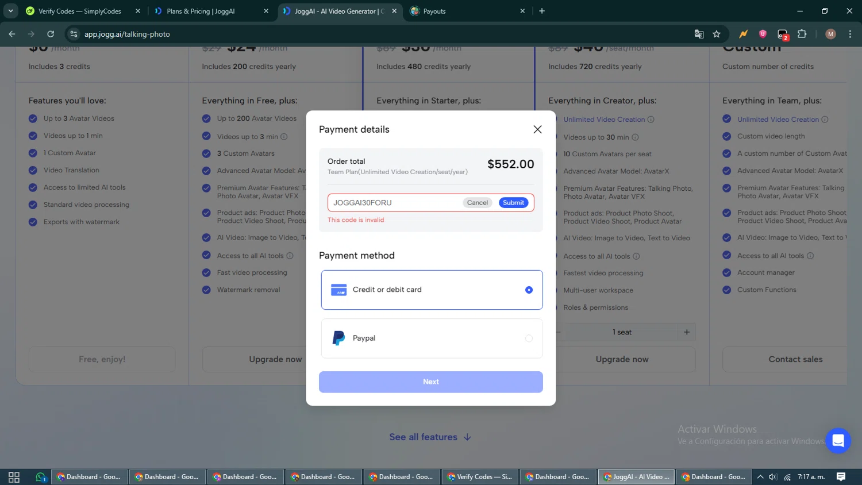Close the Payment details dialog

click(x=537, y=129)
